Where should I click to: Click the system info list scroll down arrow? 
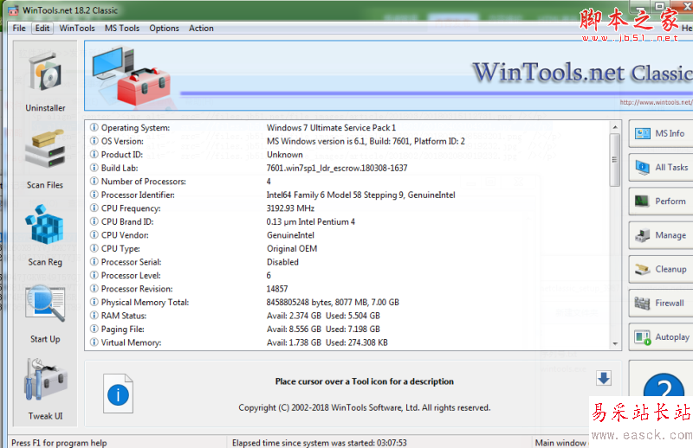[x=615, y=344]
